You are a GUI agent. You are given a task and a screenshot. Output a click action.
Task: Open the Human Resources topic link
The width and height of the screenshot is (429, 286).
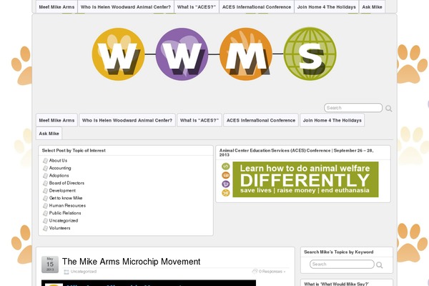click(67, 205)
